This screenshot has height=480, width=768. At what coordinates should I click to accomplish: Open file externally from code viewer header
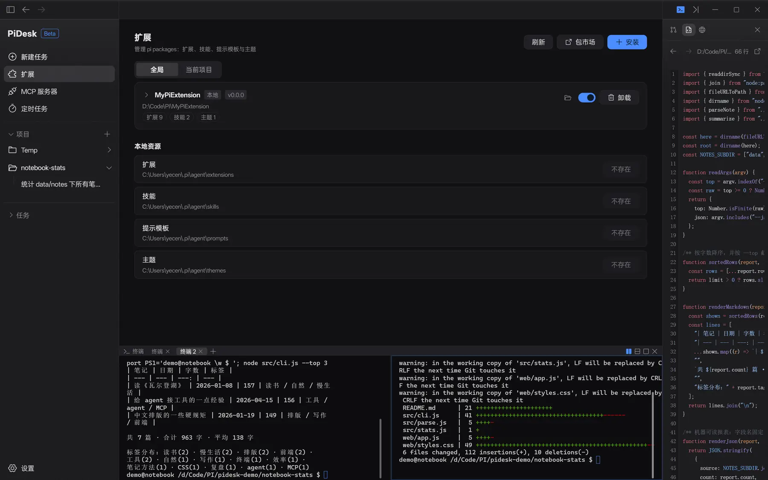757,51
